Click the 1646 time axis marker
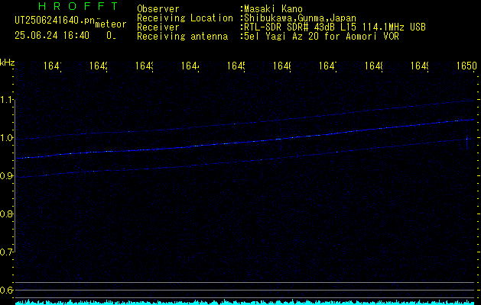Image resolution: width=481 pixels, height=305 pixels. 282,66
